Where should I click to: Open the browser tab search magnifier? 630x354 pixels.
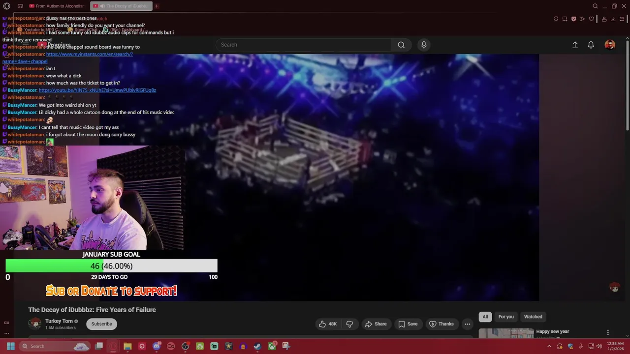click(595, 6)
